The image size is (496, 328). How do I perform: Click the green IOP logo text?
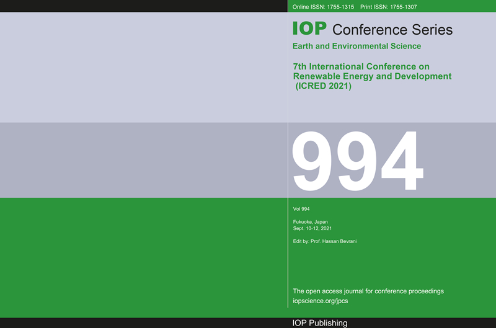[309, 29]
